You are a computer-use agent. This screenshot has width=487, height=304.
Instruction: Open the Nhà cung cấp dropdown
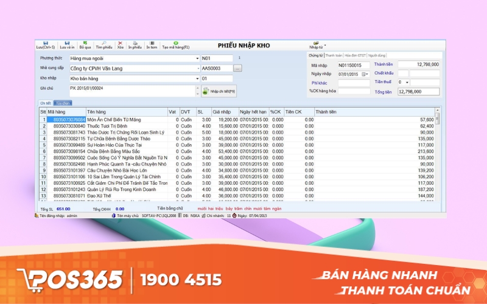click(x=198, y=69)
